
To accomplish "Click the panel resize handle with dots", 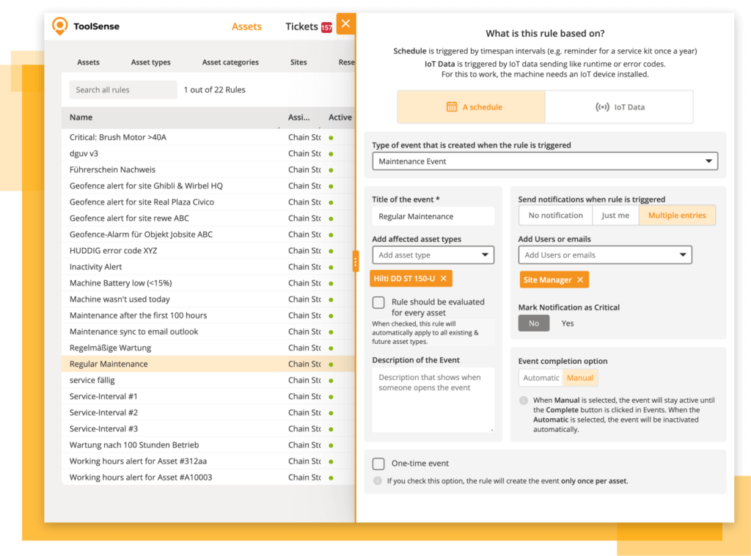I will tap(356, 261).
